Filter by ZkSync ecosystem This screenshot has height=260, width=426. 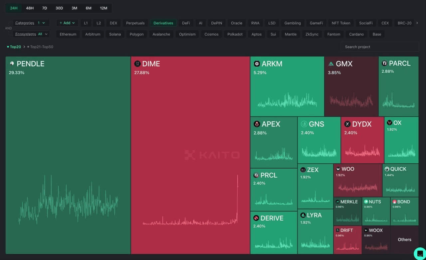312,34
